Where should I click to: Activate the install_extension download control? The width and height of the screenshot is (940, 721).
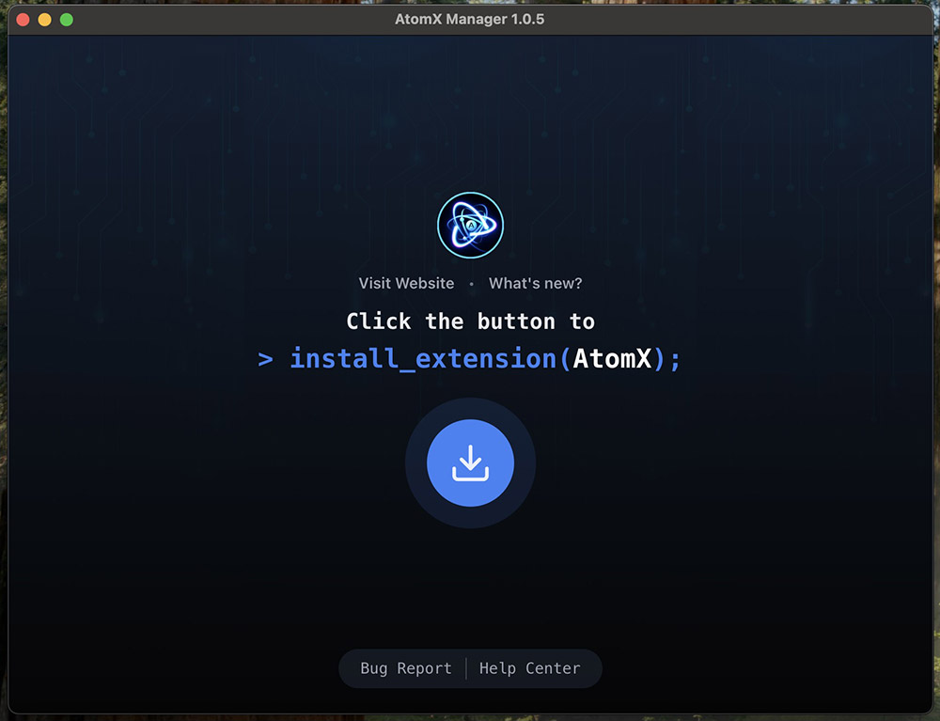click(470, 462)
